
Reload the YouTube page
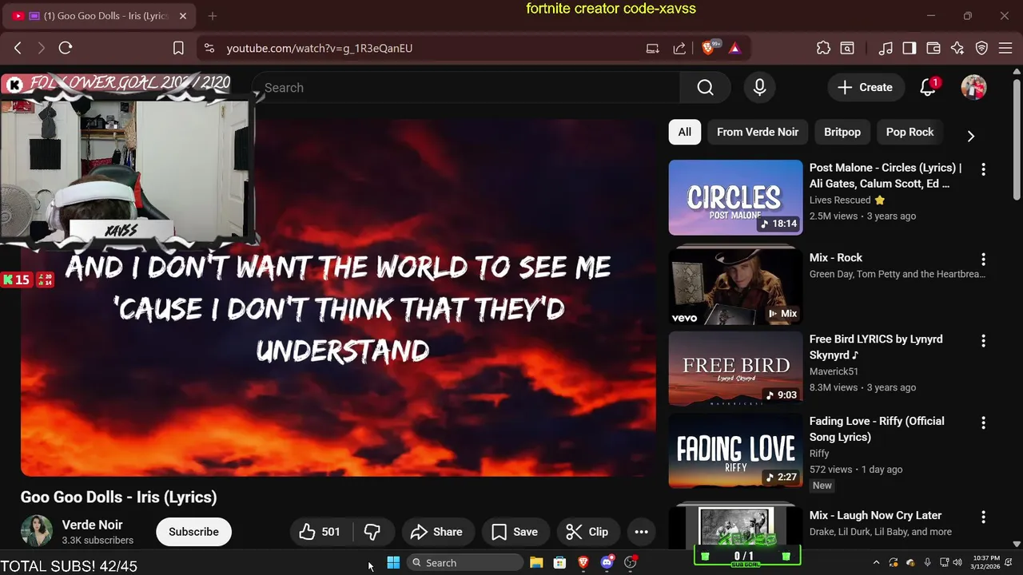[x=66, y=48]
